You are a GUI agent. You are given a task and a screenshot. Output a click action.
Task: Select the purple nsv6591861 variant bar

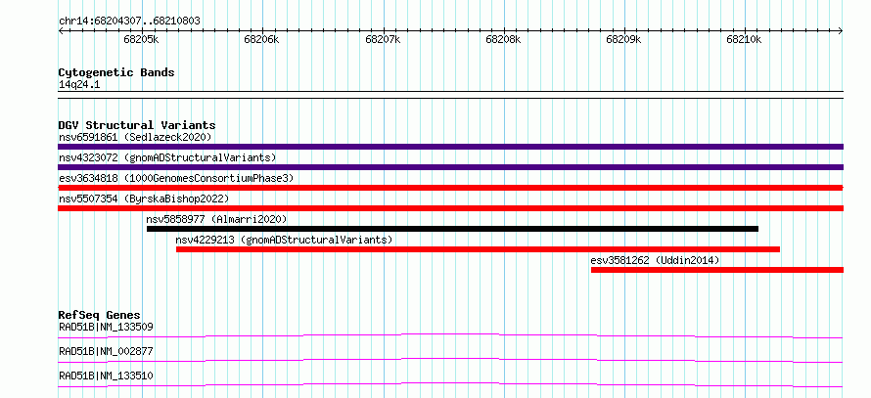pyautogui.click(x=450, y=147)
